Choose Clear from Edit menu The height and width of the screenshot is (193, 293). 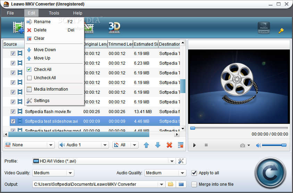tap(55, 38)
